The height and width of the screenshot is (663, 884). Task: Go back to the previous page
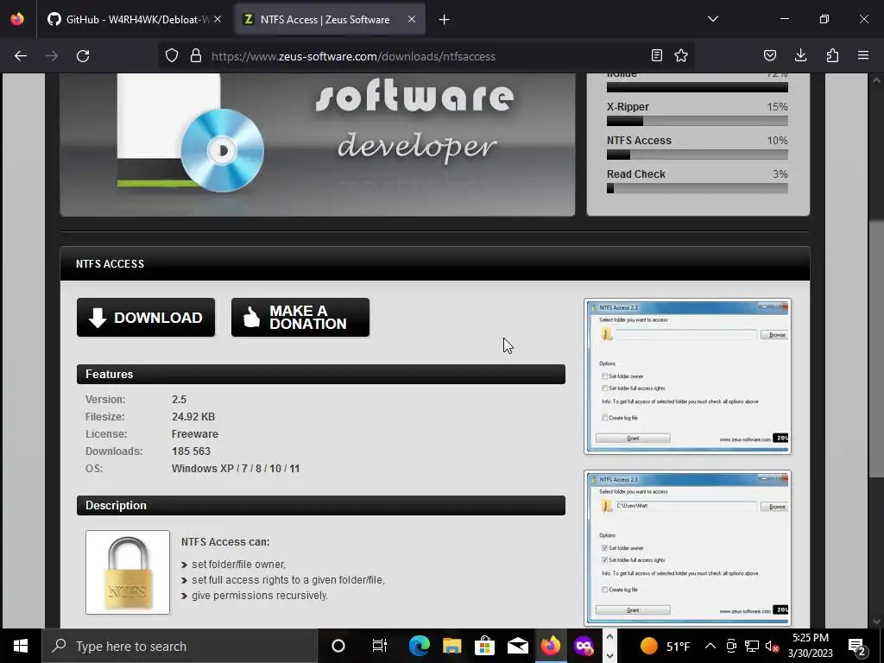(x=21, y=56)
